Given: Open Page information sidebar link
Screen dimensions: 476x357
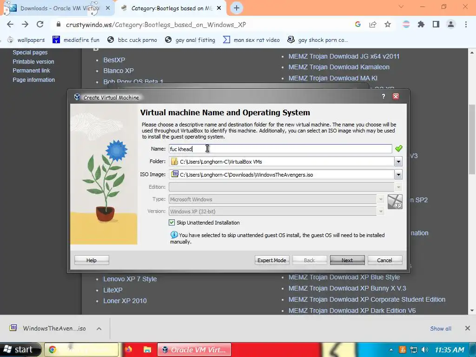Looking at the screenshot, I should tap(33, 80).
